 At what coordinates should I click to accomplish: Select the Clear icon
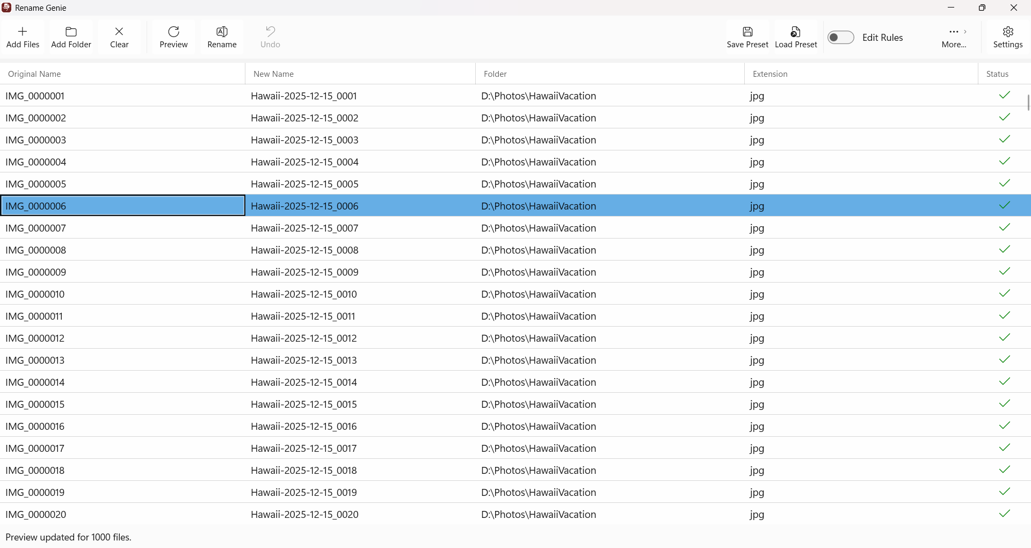tap(119, 31)
